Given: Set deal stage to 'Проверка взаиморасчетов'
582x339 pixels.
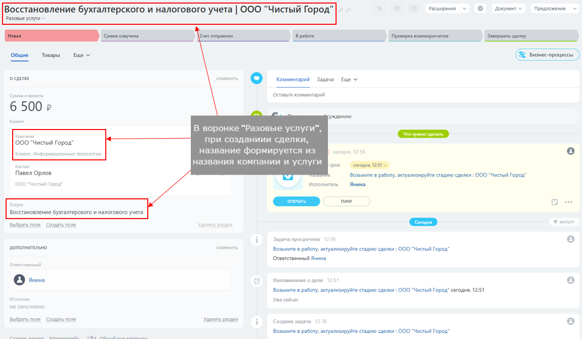Looking at the screenshot, I should (x=435, y=35).
